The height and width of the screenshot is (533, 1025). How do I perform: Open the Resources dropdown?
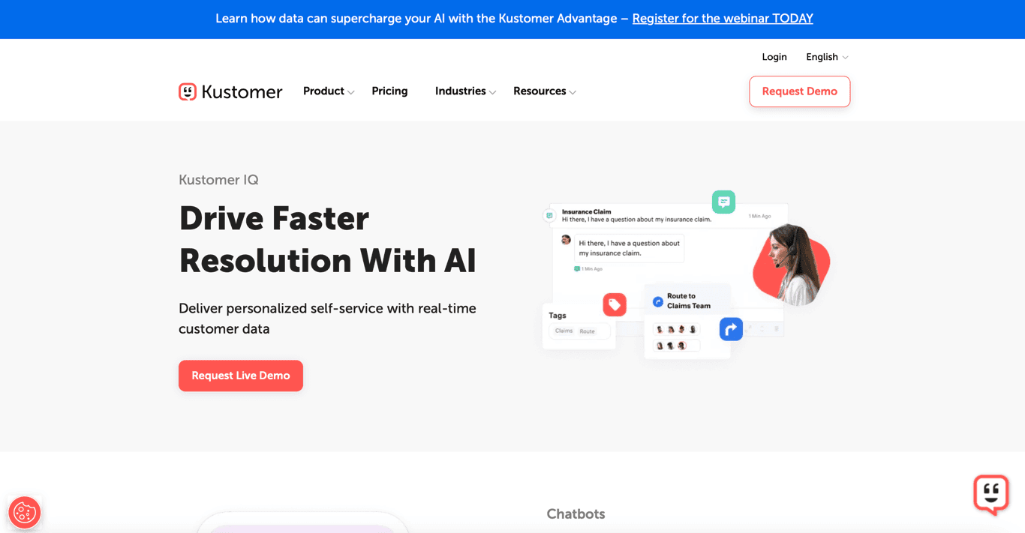pos(540,91)
